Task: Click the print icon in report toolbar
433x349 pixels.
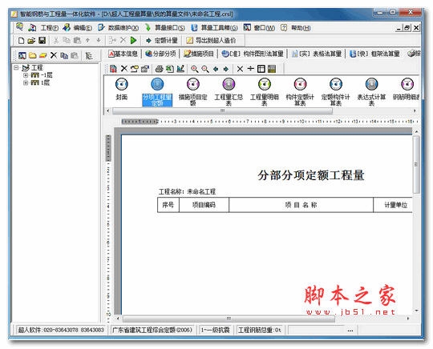Action: (x=159, y=69)
